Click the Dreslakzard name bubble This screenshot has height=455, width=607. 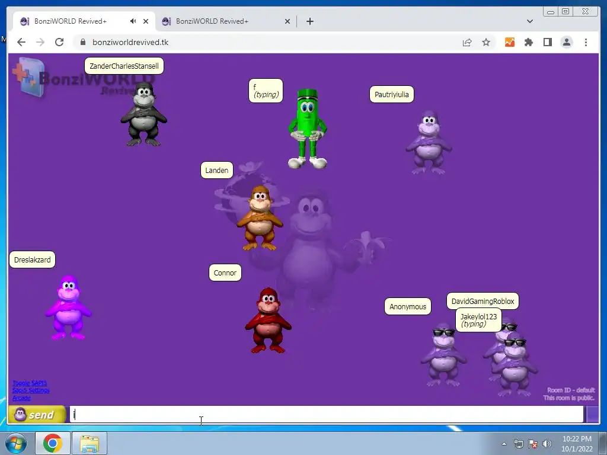coord(32,259)
